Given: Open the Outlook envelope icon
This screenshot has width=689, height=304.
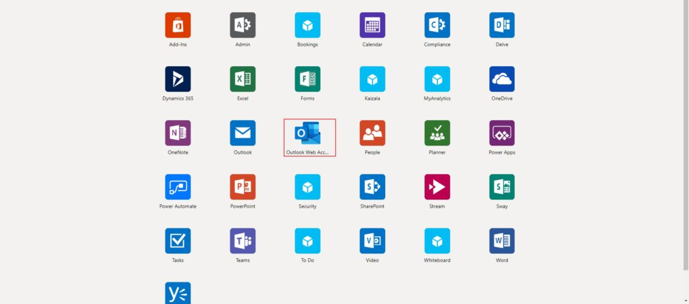Looking at the screenshot, I should 243,133.
